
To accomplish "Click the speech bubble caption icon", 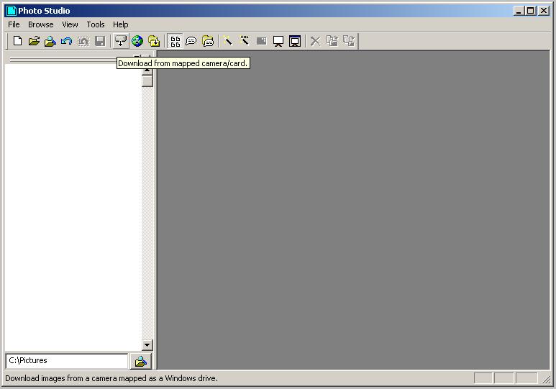I will point(191,41).
